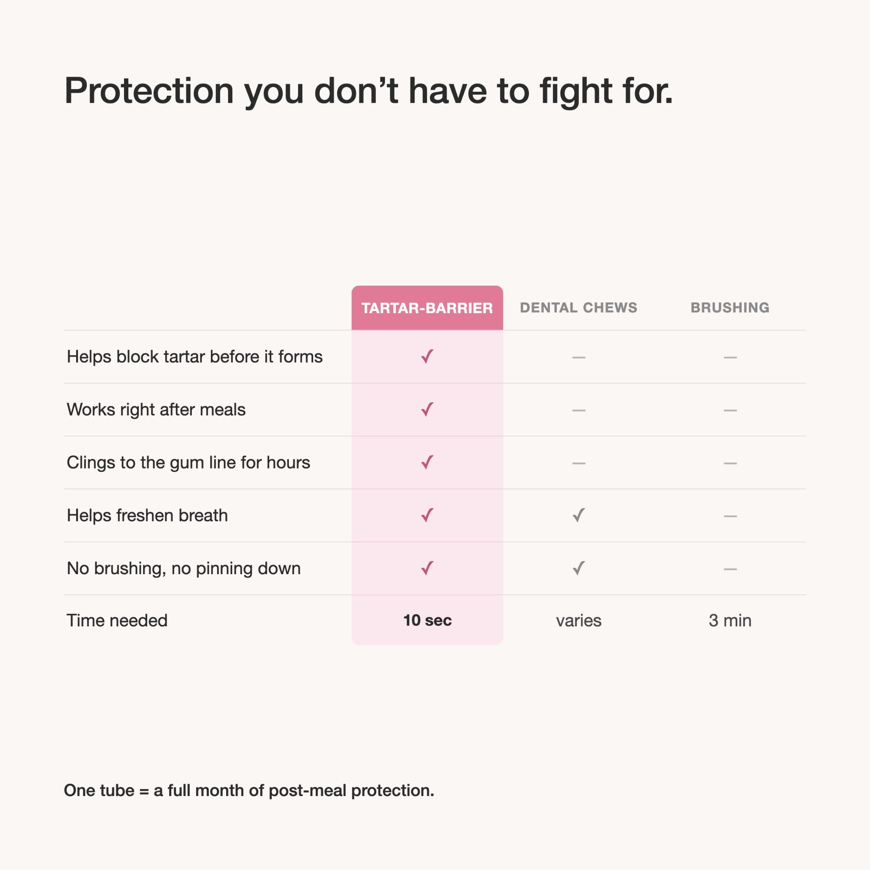
Task: Click the pink checkmark for Works right after meals
Action: [427, 409]
